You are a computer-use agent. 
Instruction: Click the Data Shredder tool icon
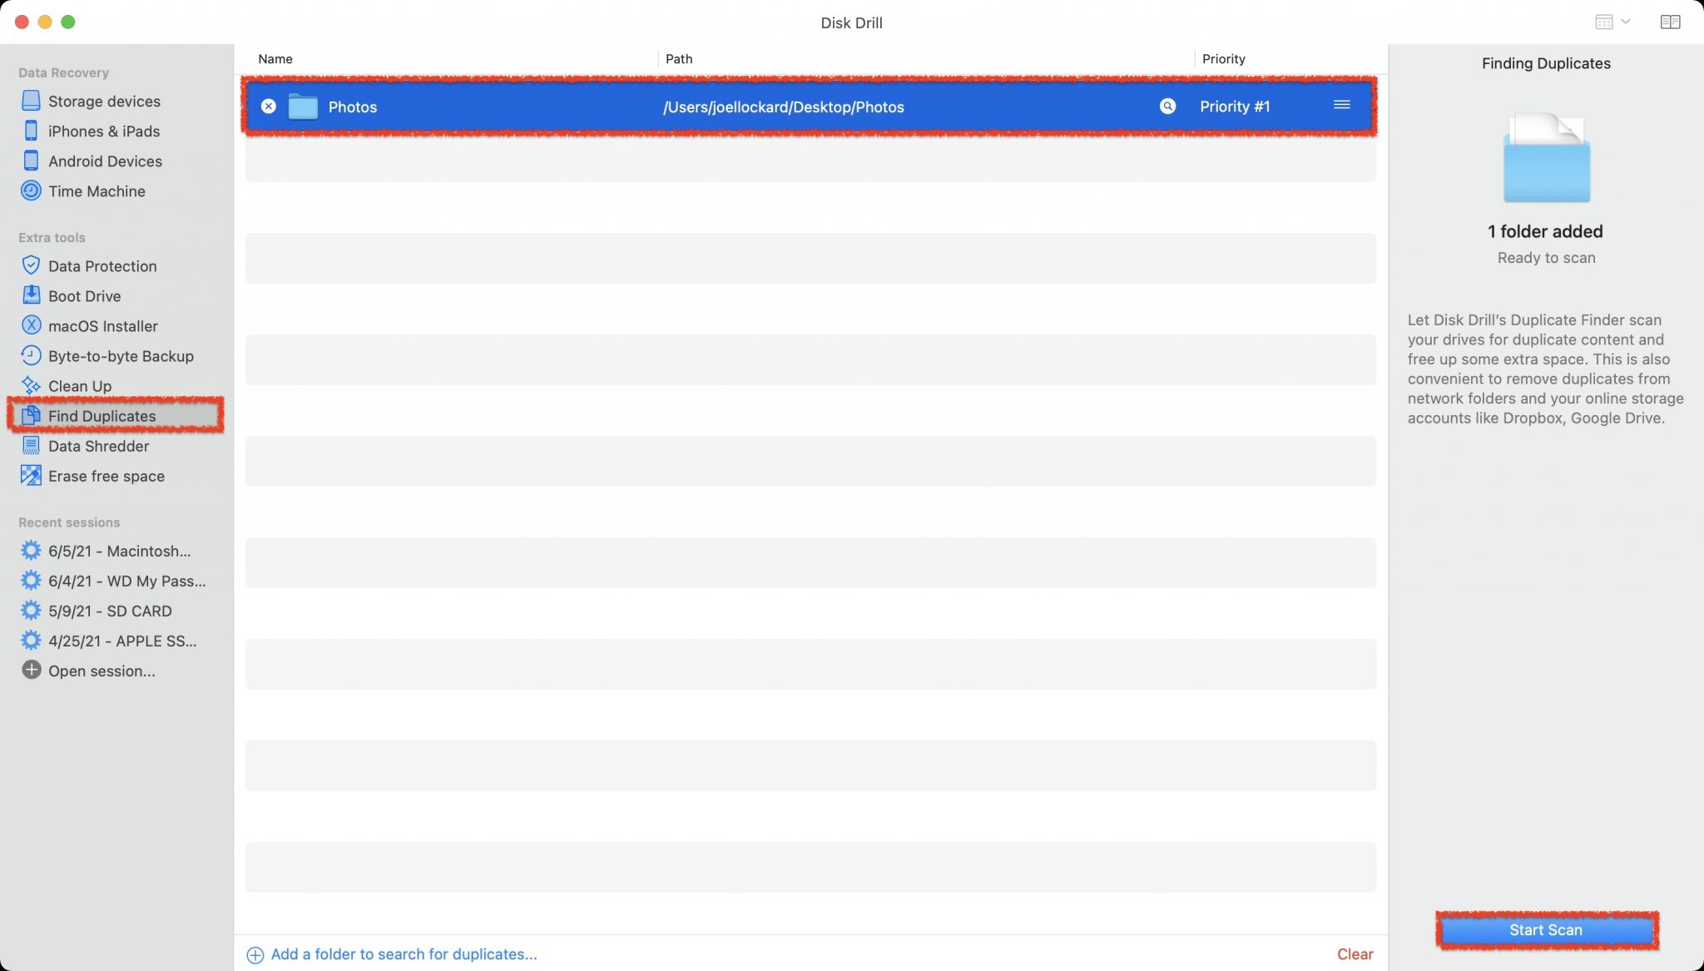click(x=31, y=446)
